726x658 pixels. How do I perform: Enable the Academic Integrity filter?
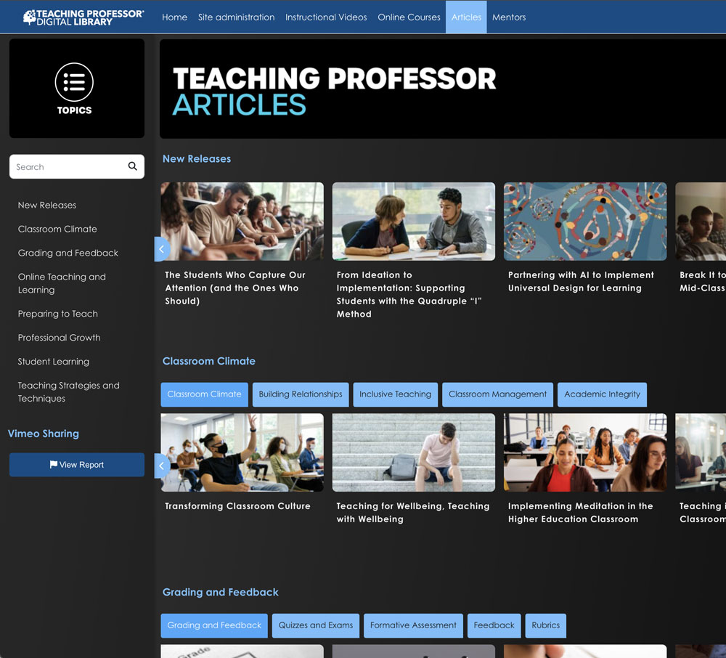(x=602, y=394)
